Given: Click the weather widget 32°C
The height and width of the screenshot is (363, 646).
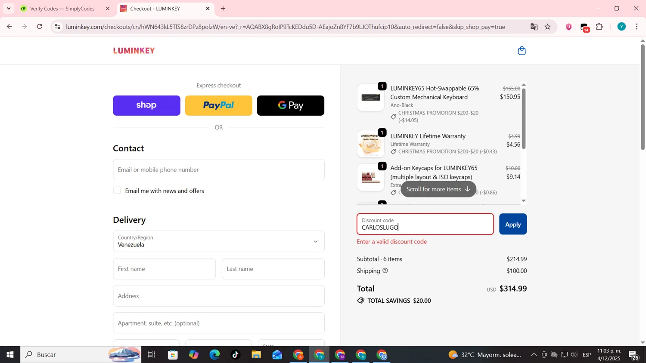Looking at the screenshot, I should point(485,355).
